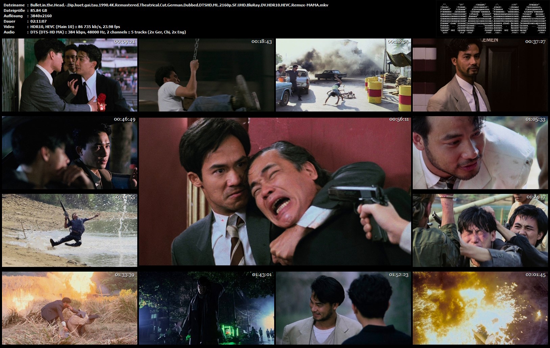Click the HDR10, HEVC video info line
The image size is (550, 348).
(x=75, y=27)
